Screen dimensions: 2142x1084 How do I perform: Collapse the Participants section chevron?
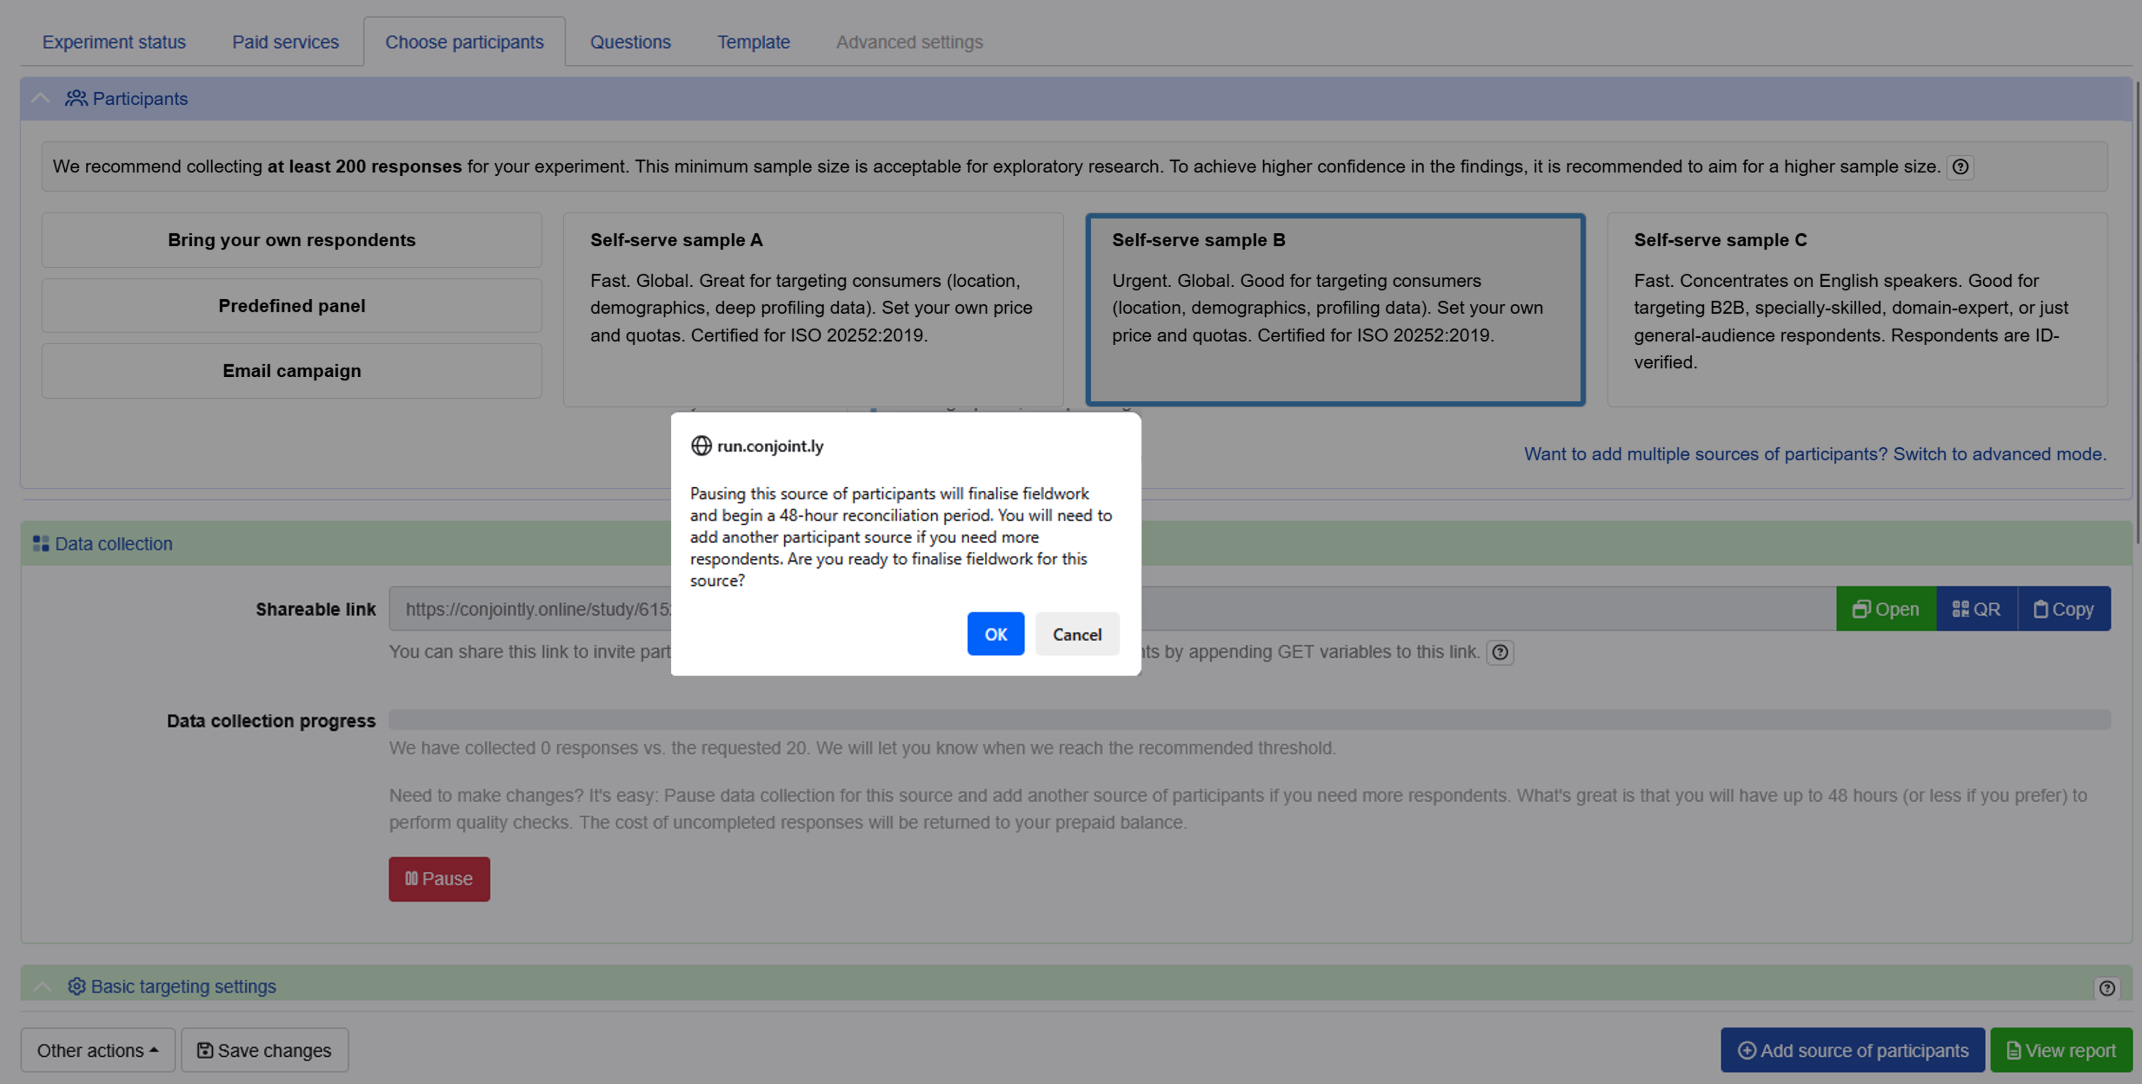40,98
